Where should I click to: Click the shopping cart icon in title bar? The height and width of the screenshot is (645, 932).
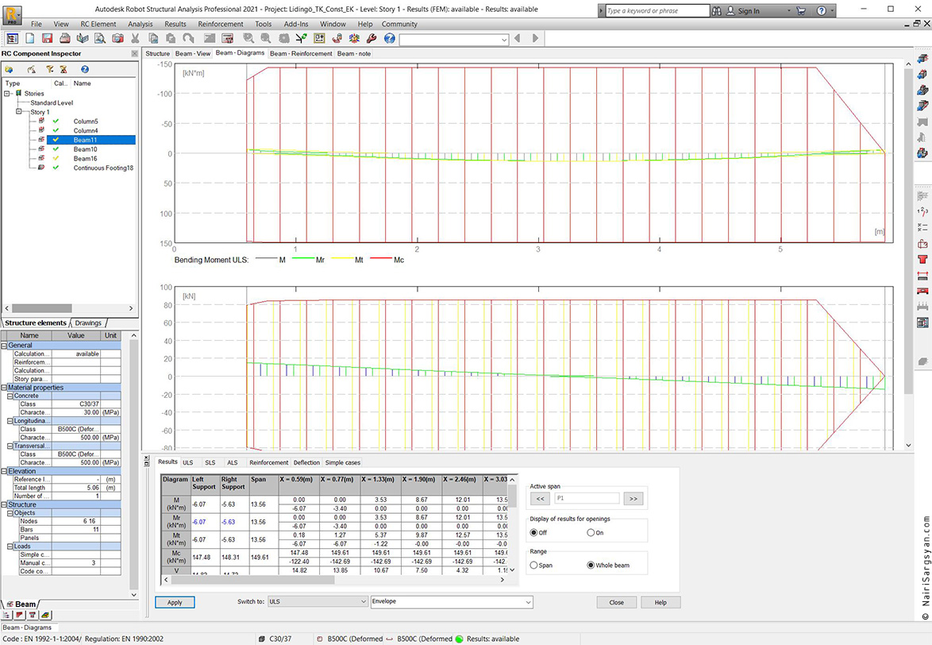[801, 10]
